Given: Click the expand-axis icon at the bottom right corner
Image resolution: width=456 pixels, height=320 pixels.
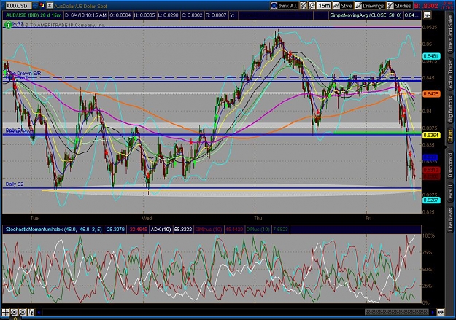Looking at the screenshot, I should pyautogui.click(x=441, y=312).
